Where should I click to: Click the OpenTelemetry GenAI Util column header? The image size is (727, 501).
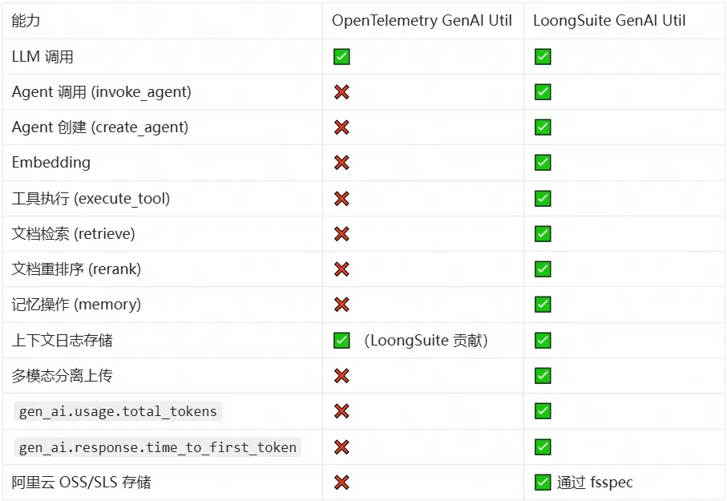coord(422,21)
